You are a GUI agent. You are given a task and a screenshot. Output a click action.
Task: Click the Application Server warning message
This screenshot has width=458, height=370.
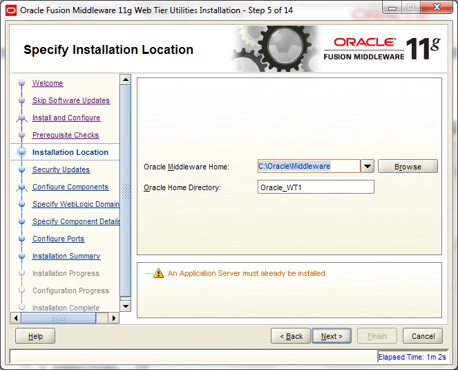point(247,273)
